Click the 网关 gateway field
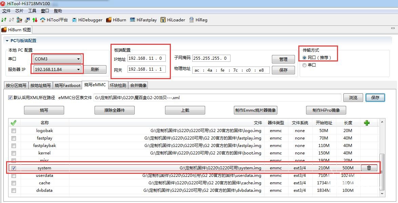 pos(146,69)
